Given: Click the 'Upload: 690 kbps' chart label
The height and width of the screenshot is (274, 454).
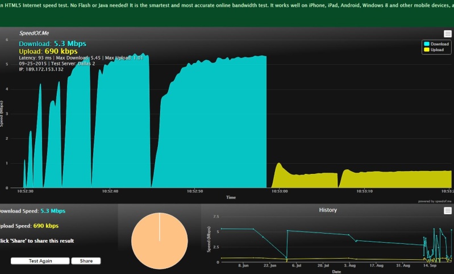Looking at the screenshot, I should point(48,51).
